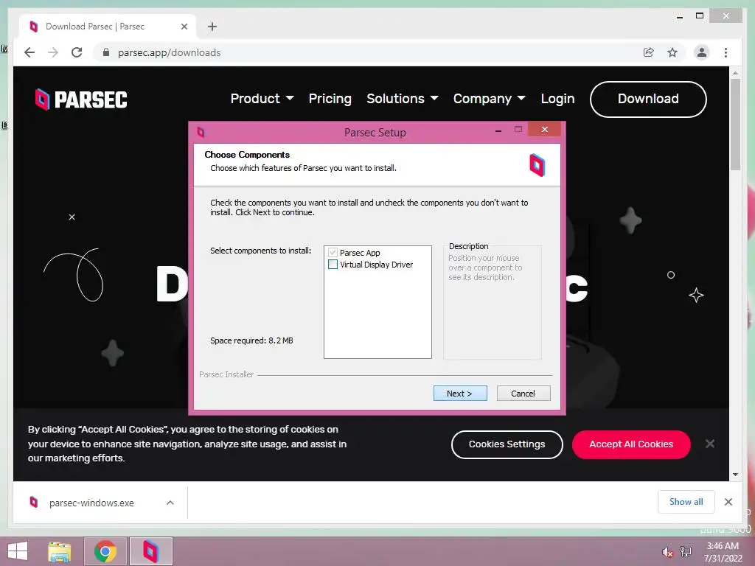Viewport: 755px width, 566px height.
Task: Show all downloads
Action: pos(686,502)
